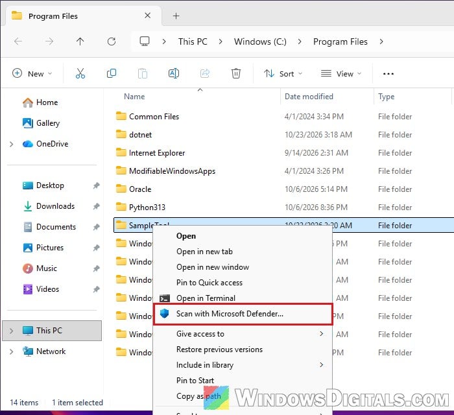Select This PC in navigation pane
454x415 pixels.
[x=52, y=331]
